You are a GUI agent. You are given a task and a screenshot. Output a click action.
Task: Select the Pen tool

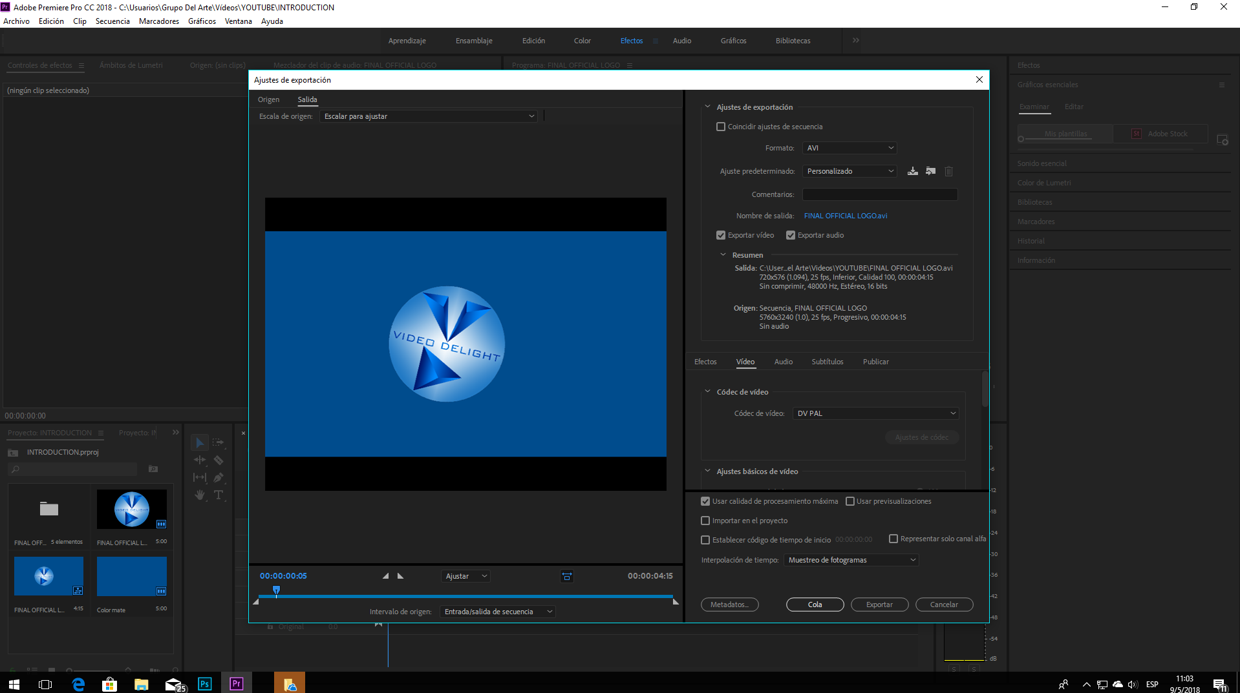pyautogui.click(x=219, y=477)
